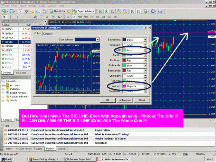Select the Trendline drawing tool
The height and width of the screenshot is (162, 216).
coord(29,17)
